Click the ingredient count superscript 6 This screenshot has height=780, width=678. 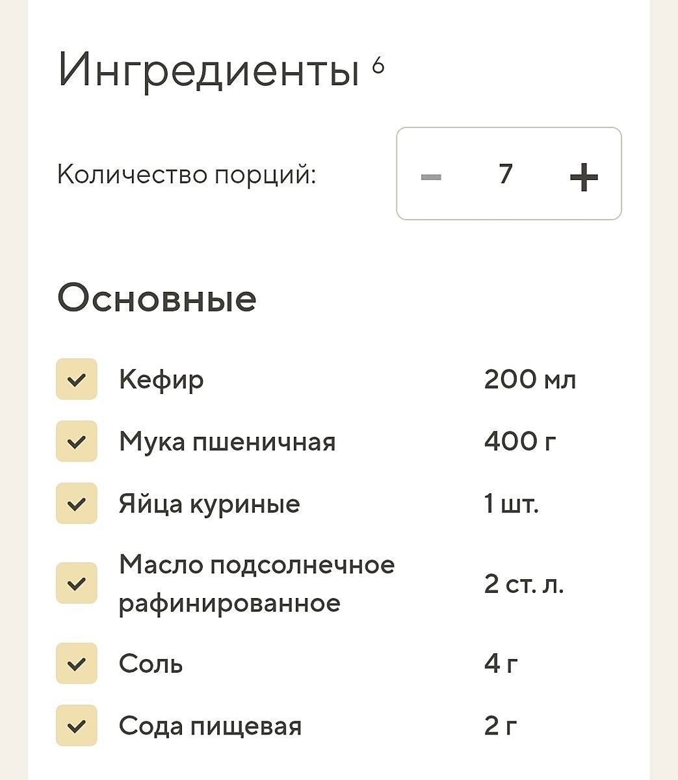pyautogui.click(x=378, y=65)
